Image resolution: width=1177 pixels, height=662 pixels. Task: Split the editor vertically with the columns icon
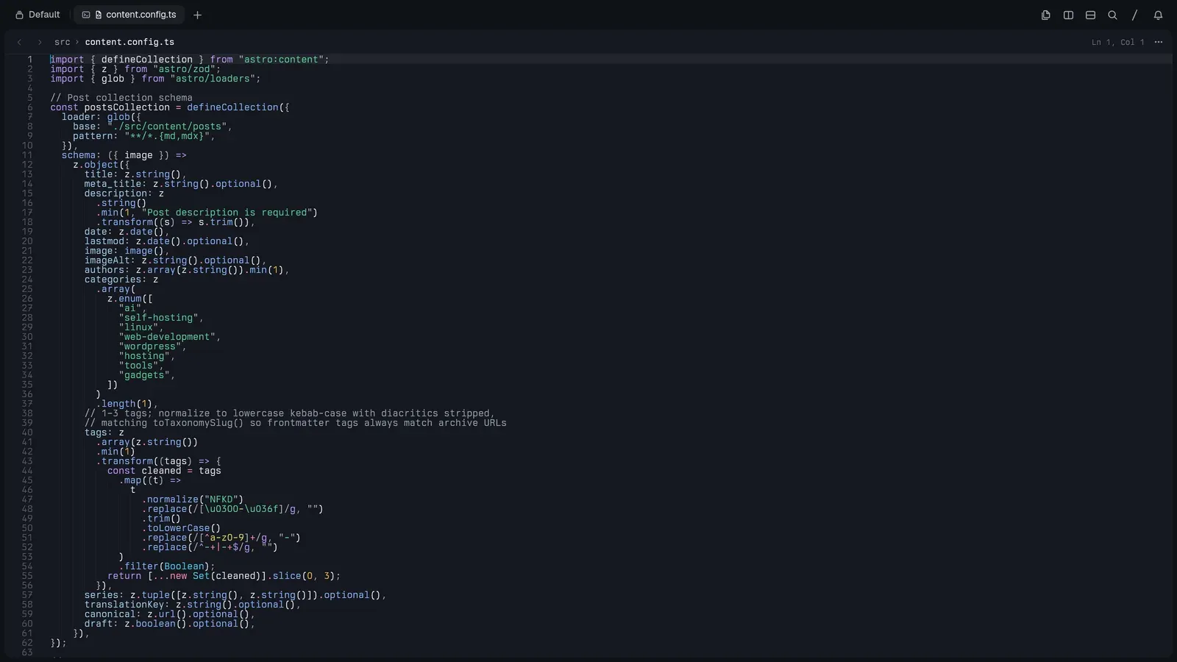(1068, 15)
